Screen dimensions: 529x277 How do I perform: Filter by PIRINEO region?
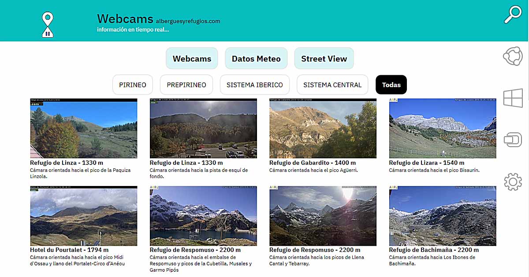(x=133, y=85)
